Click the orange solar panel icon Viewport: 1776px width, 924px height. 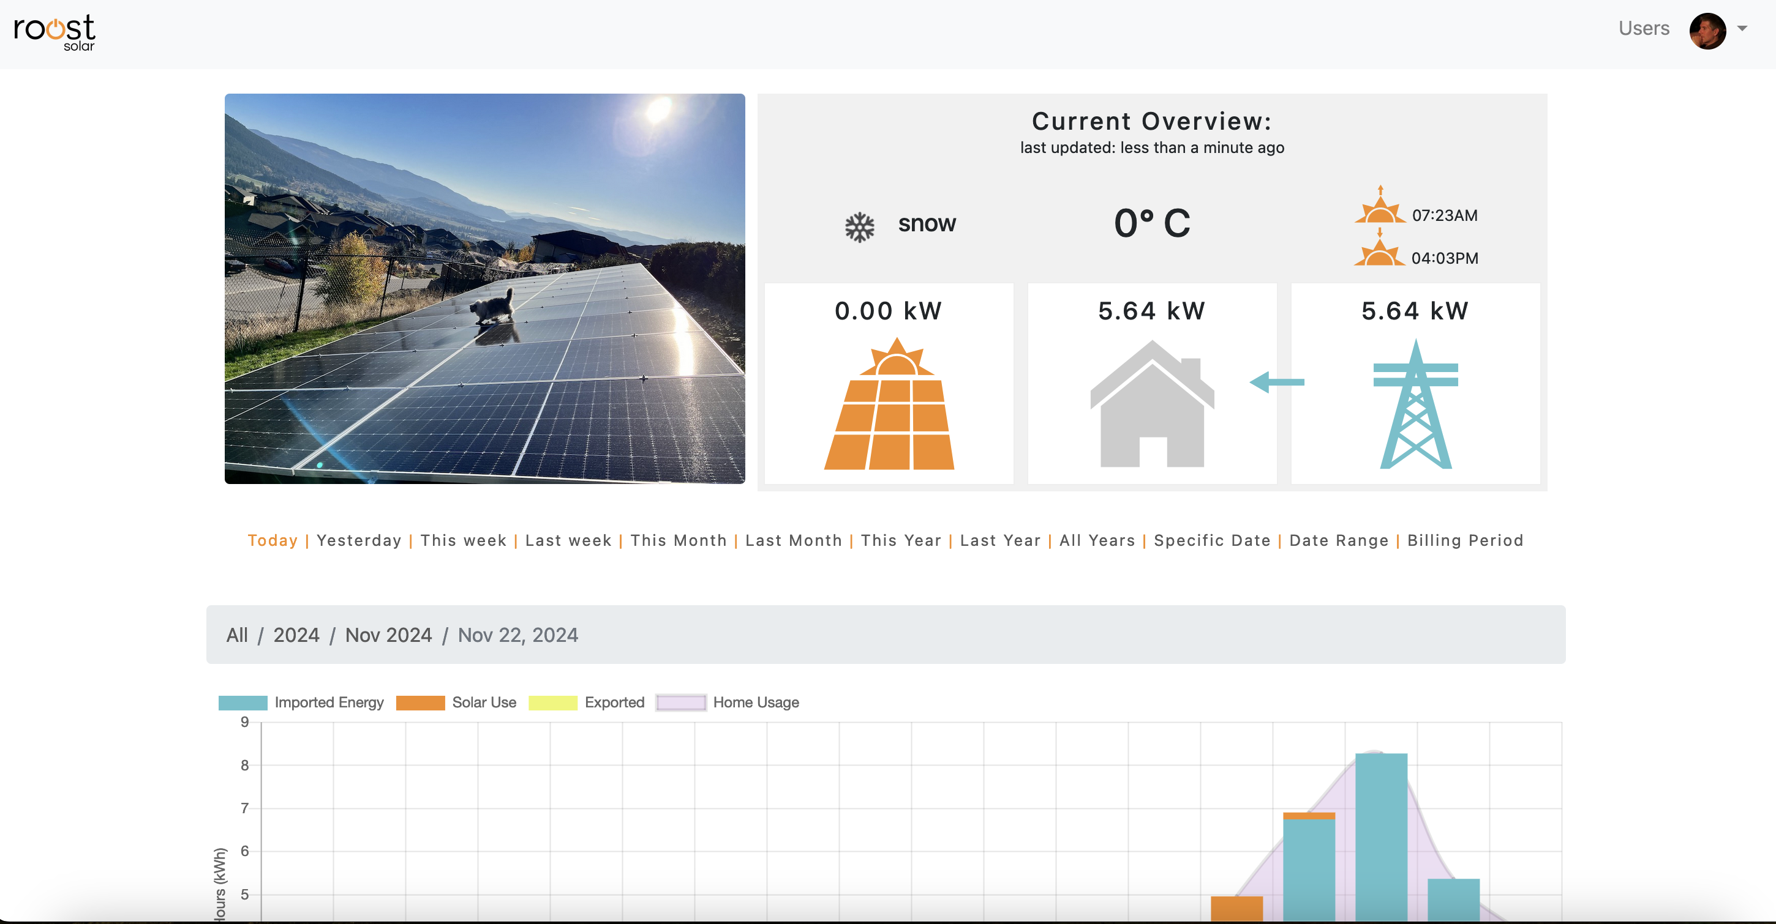coord(889,404)
